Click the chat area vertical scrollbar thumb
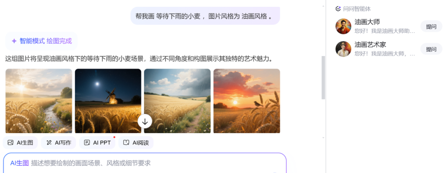Screen dimensions: 444x173 tap(323, 77)
